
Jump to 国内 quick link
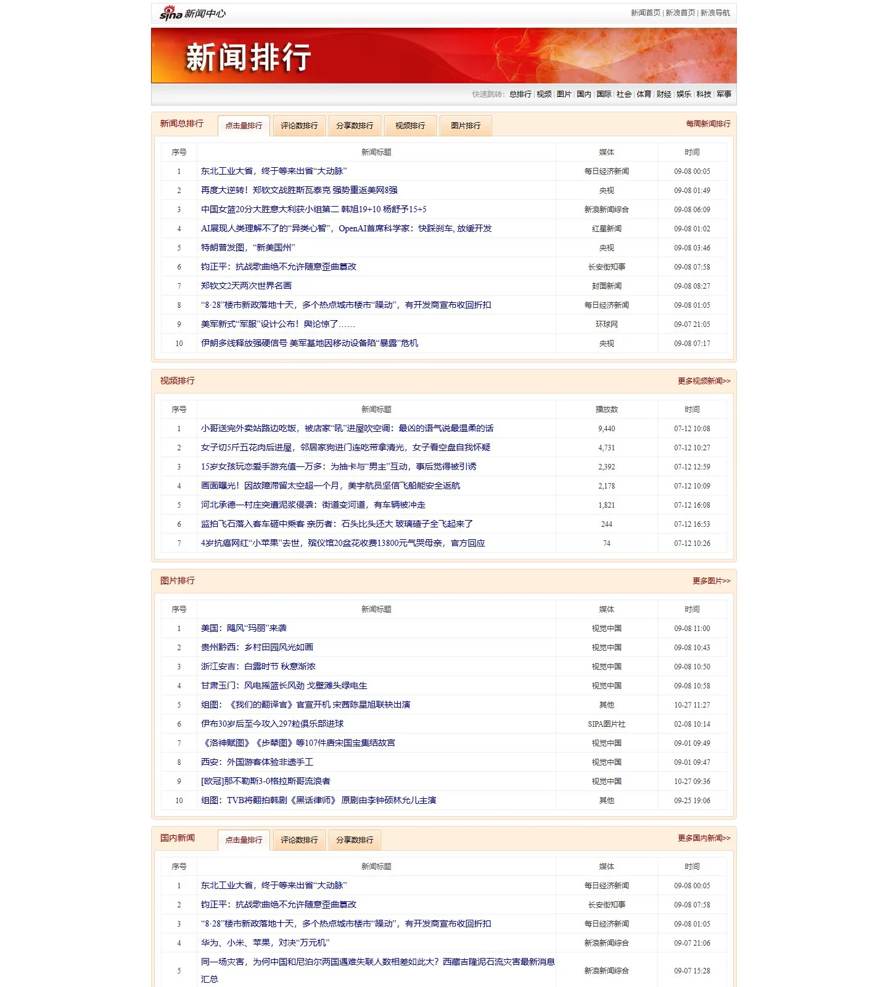pyautogui.click(x=584, y=94)
